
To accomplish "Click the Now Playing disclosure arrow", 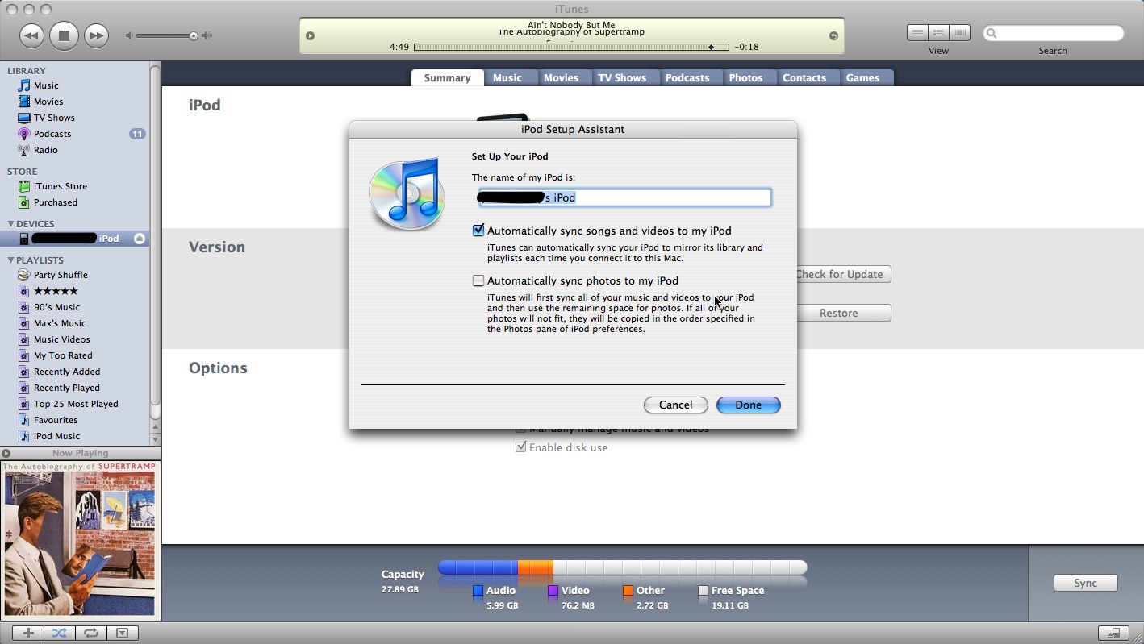I will [x=6, y=453].
